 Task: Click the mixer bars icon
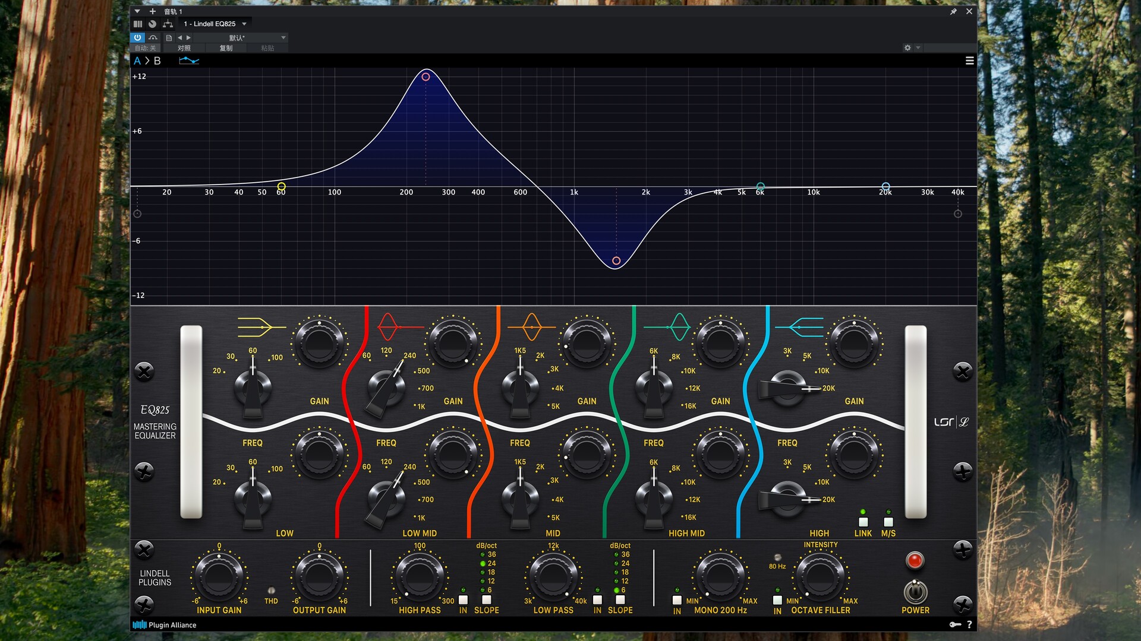pyautogui.click(x=138, y=24)
